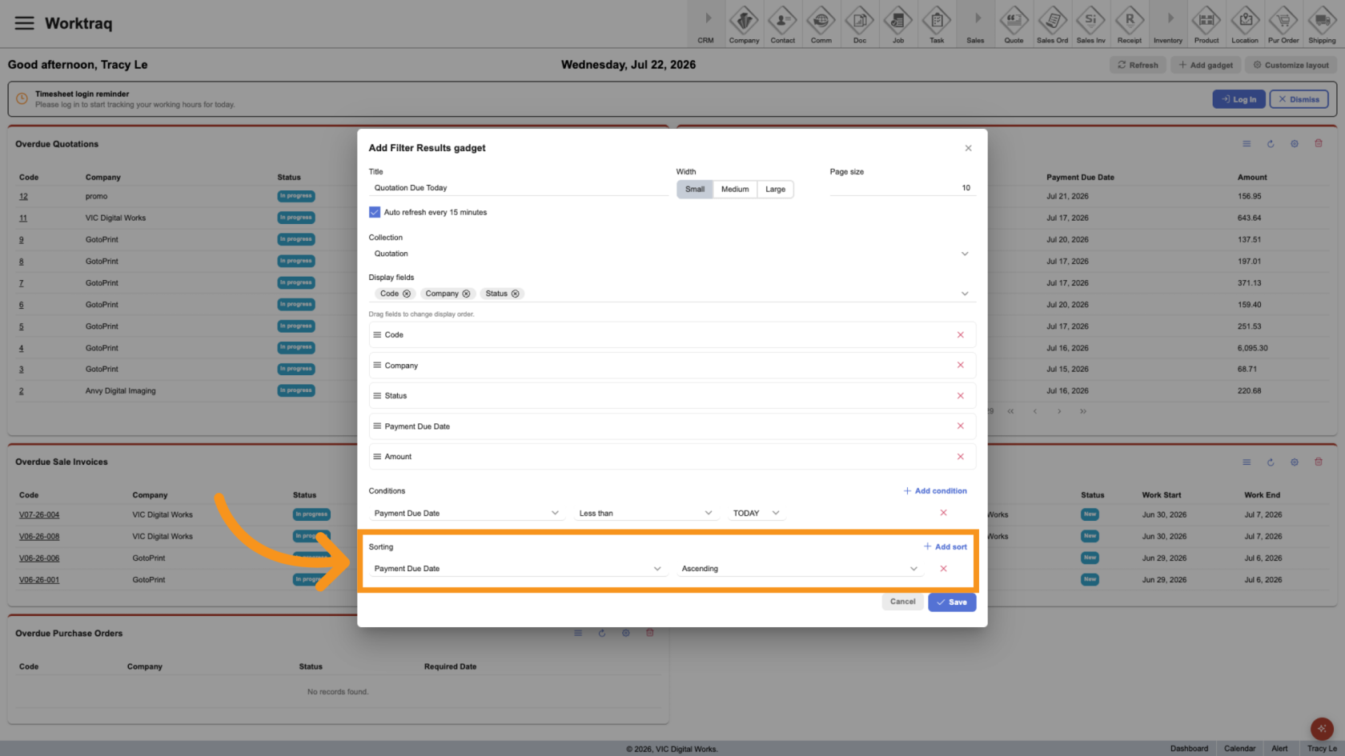Grab the drag handle of Amount row
1345x756 pixels.
(x=377, y=456)
